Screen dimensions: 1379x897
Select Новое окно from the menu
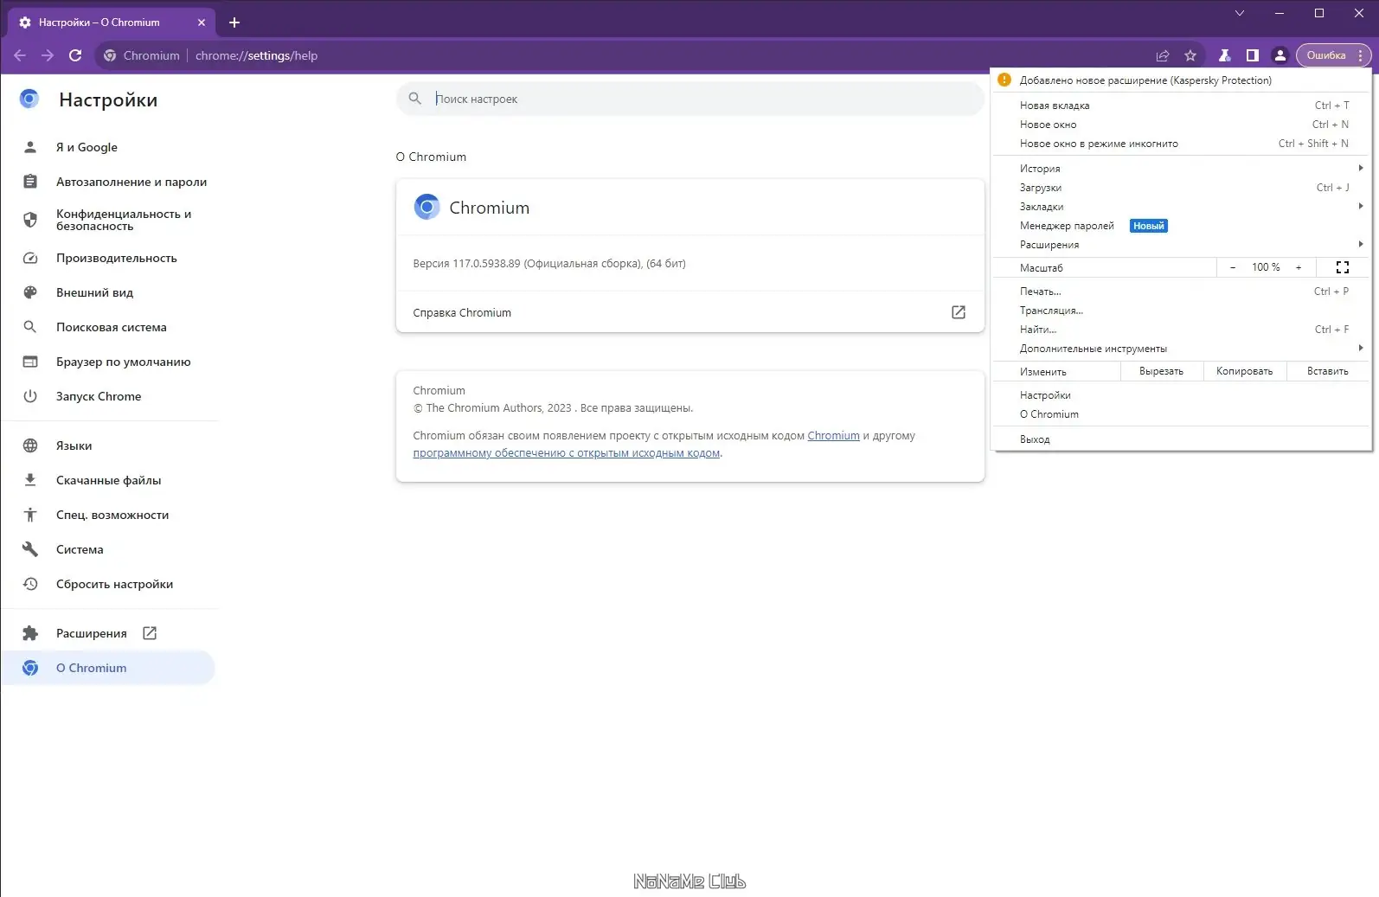click(x=1182, y=125)
